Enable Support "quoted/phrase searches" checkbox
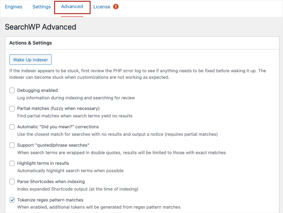The height and width of the screenshot is (213, 283). (12, 145)
